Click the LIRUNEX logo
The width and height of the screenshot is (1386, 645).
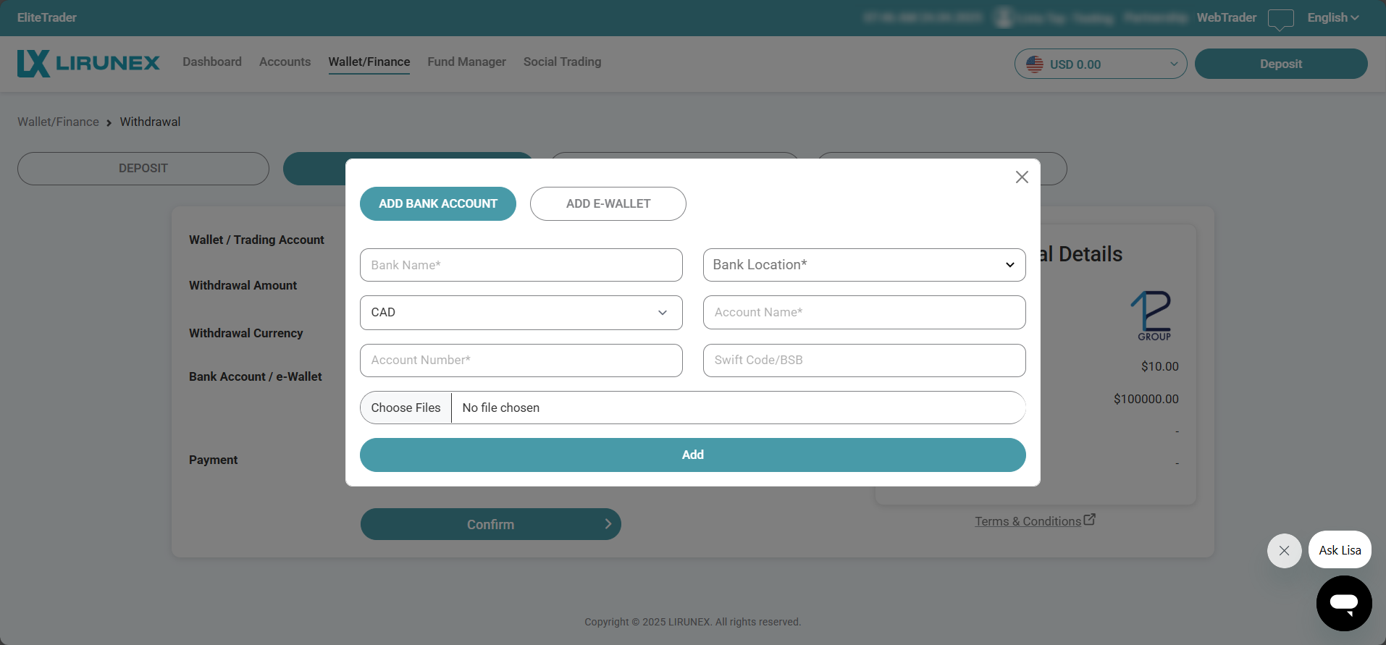click(x=88, y=64)
